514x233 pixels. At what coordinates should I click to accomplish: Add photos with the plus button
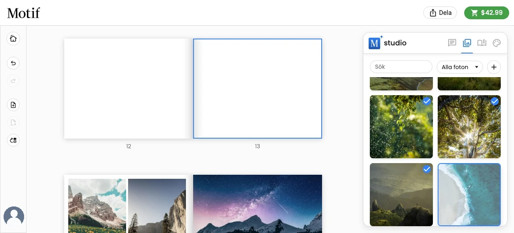(494, 67)
